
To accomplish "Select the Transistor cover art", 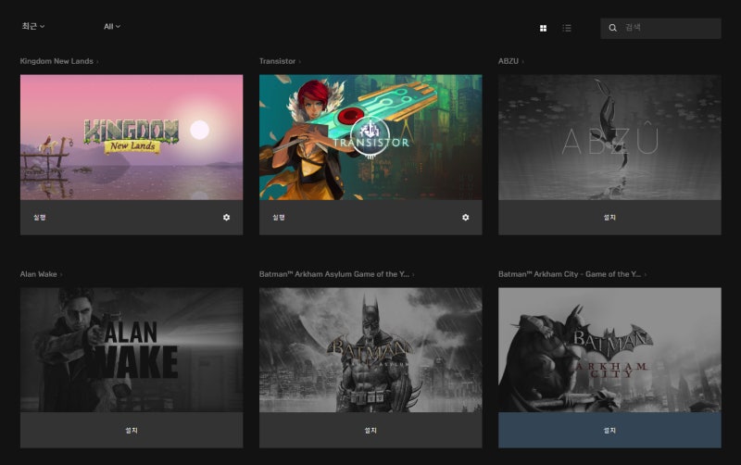I will click(x=370, y=137).
